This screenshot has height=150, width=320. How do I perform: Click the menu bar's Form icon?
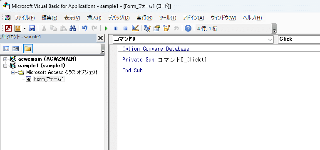click(8, 18)
